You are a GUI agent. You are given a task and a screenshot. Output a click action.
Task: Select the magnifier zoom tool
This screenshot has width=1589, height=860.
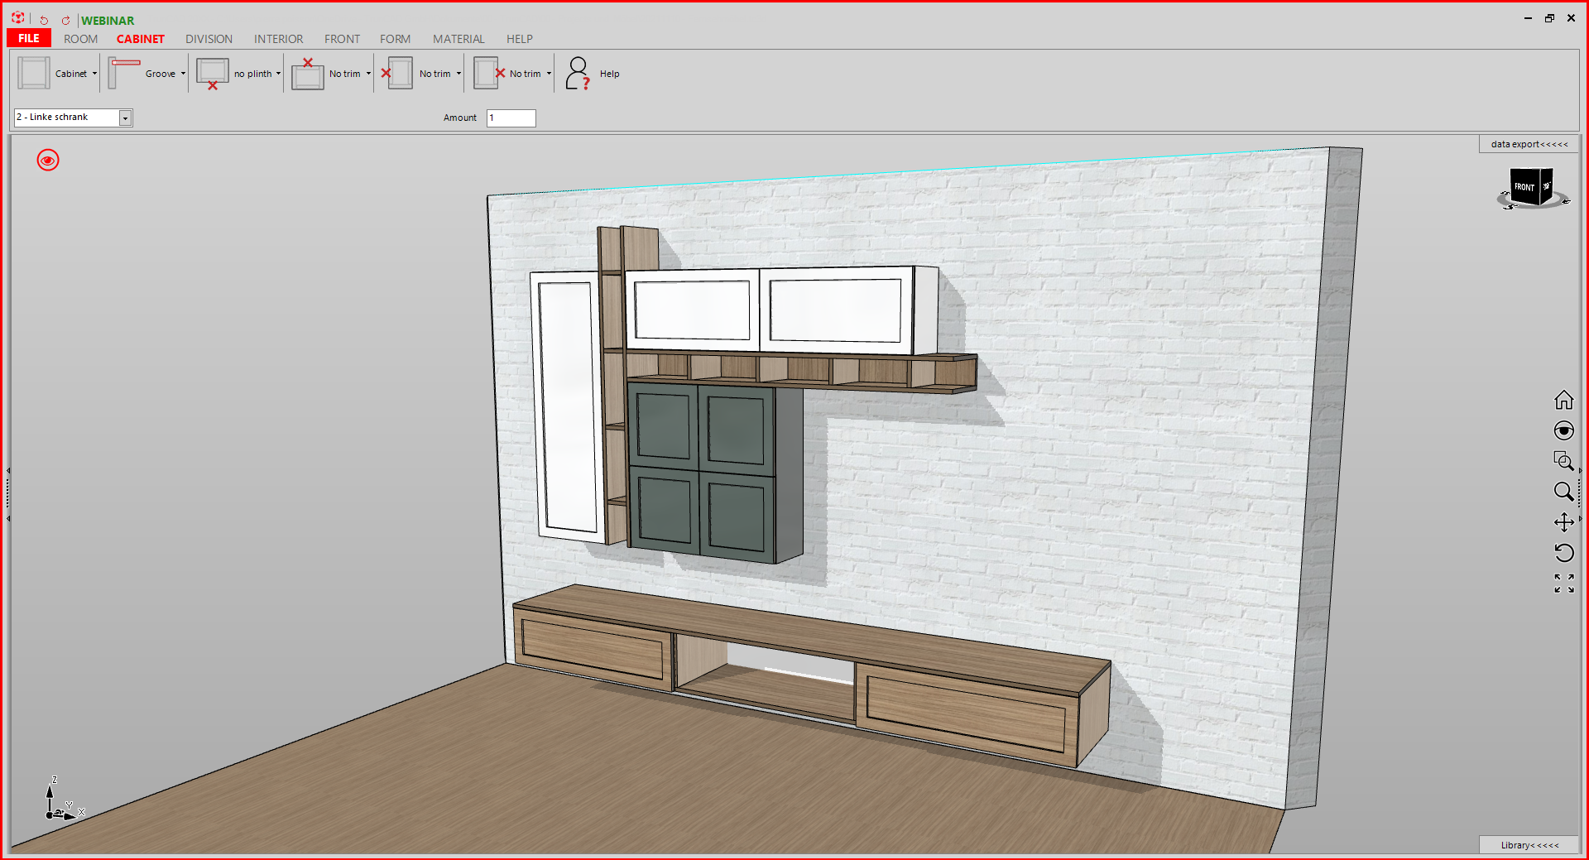tap(1563, 492)
